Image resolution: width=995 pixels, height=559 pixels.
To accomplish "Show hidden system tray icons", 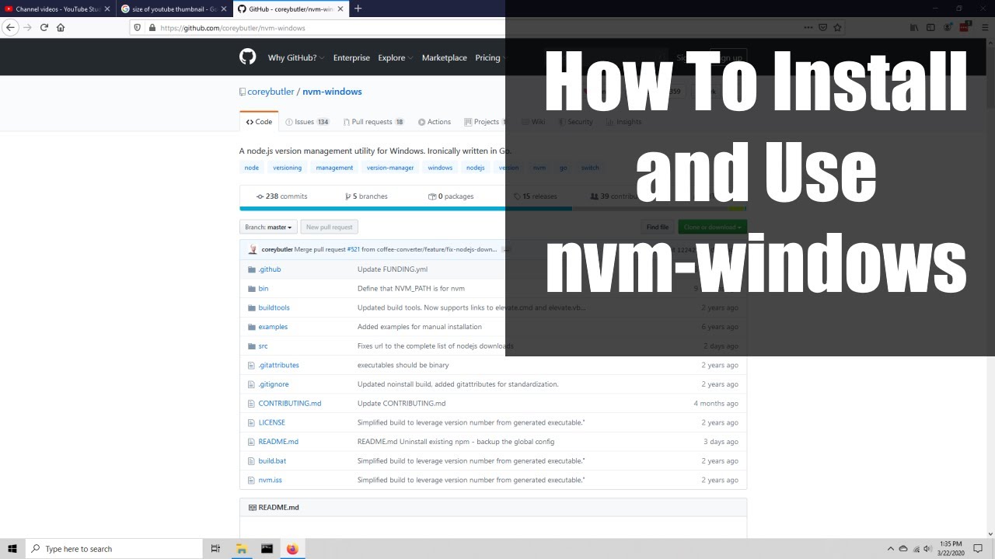I will 891,549.
